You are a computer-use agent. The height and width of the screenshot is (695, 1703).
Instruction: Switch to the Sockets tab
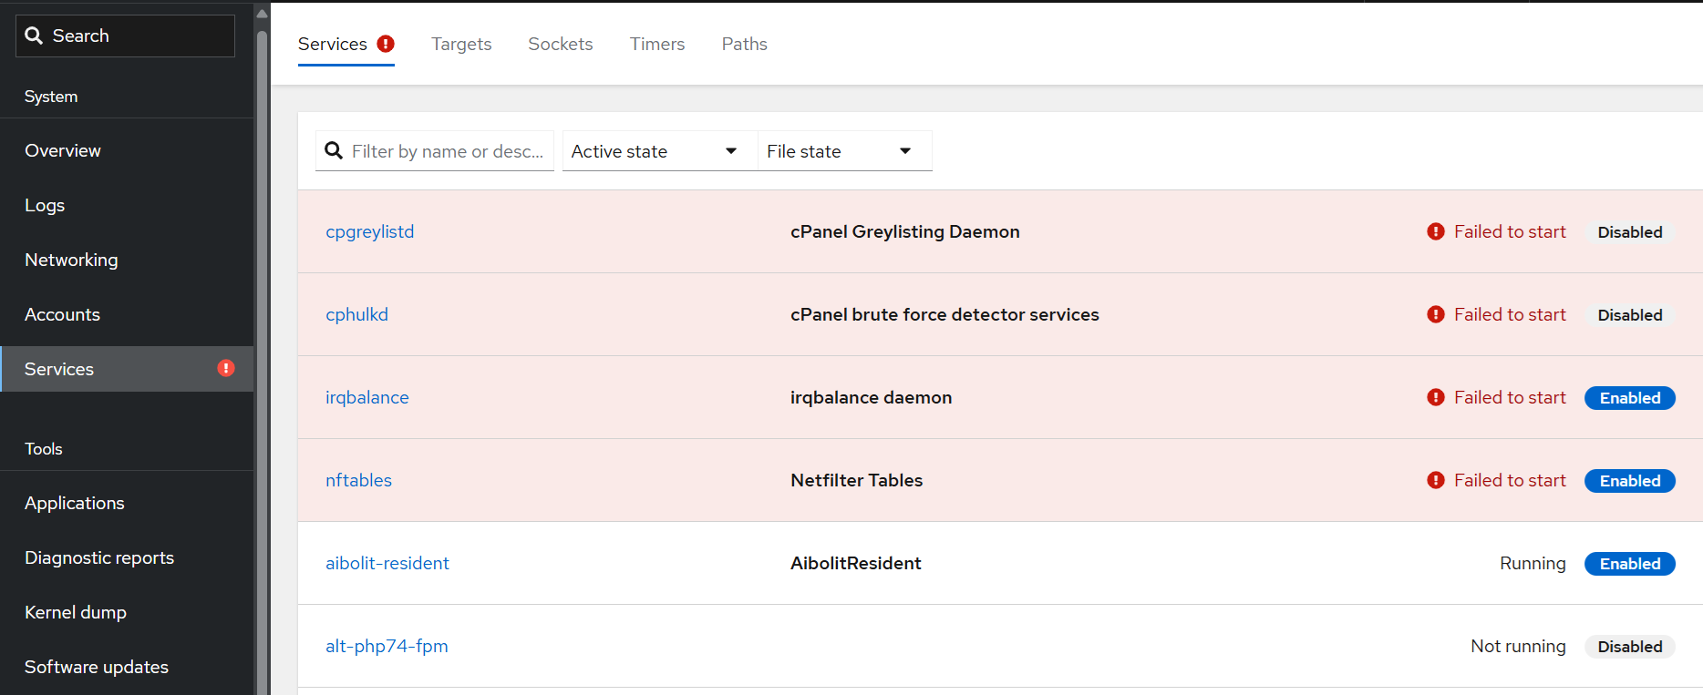pyautogui.click(x=560, y=44)
